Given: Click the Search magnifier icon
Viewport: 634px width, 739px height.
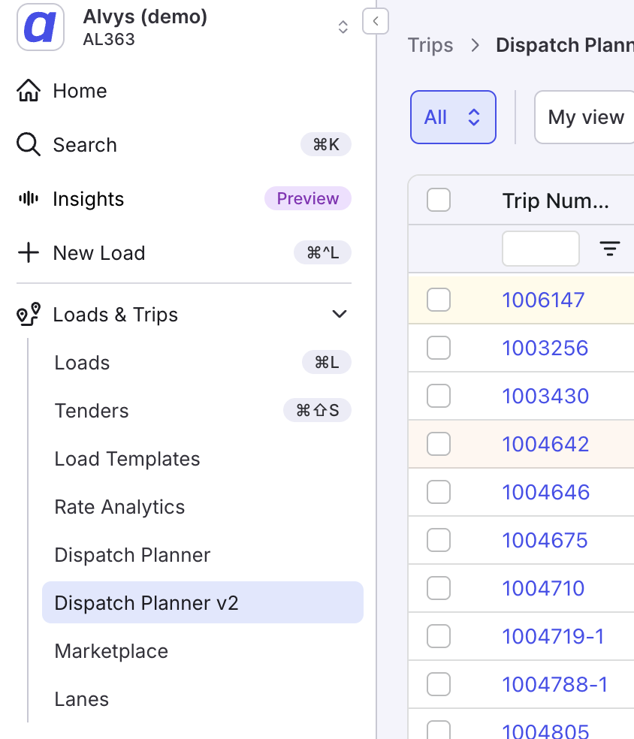Looking at the screenshot, I should (29, 145).
